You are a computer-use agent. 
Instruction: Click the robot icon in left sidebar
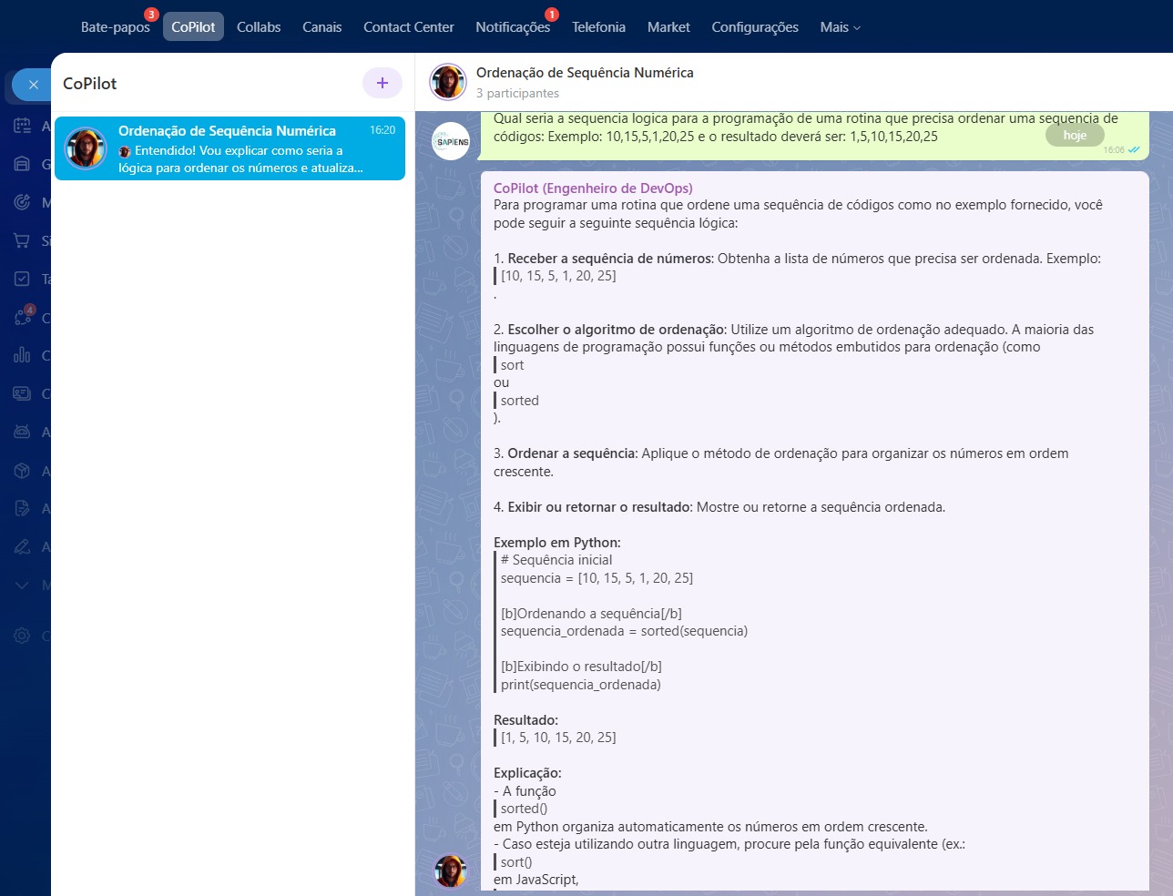pyautogui.click(x=22, y=432)
